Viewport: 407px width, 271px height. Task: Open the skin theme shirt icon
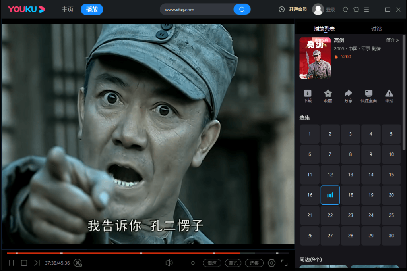click(x=356, y=9)
